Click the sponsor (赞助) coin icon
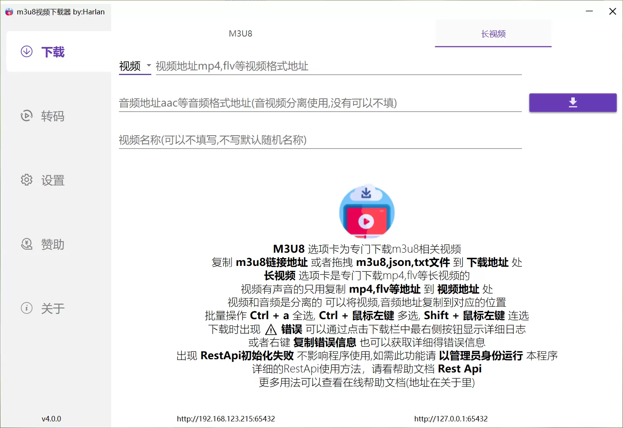The image size is (623, 428). pos(26,244)
